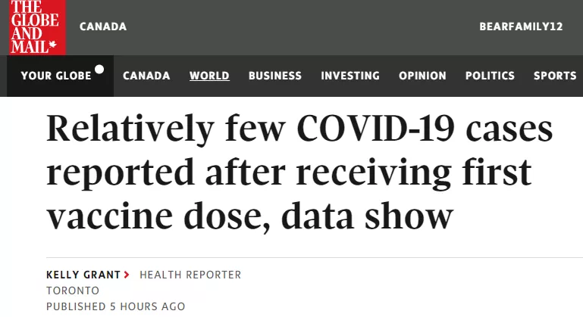Go to the Sports section
Viewport: 583px width, 317px height.
tap(554, 76)
